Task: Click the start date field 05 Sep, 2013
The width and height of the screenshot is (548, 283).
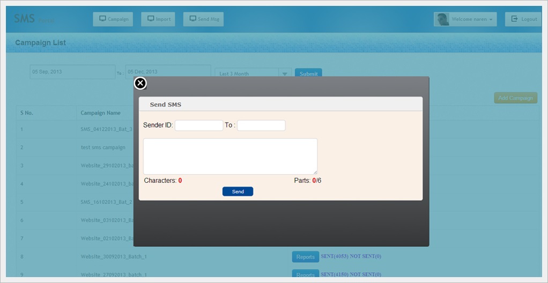Action: (x=72, y=72)
